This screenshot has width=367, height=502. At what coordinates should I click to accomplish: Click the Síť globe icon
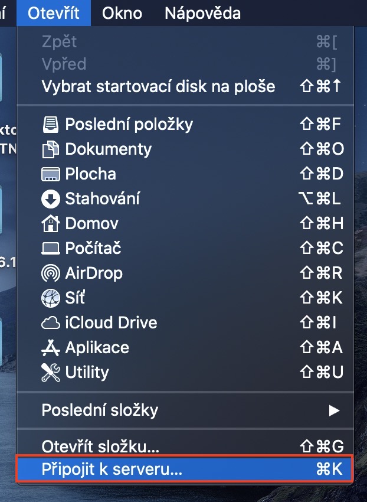(x=51, y=298)
